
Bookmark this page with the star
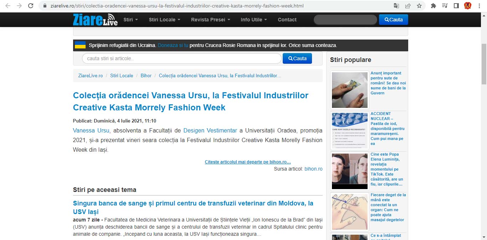(419, 6)
